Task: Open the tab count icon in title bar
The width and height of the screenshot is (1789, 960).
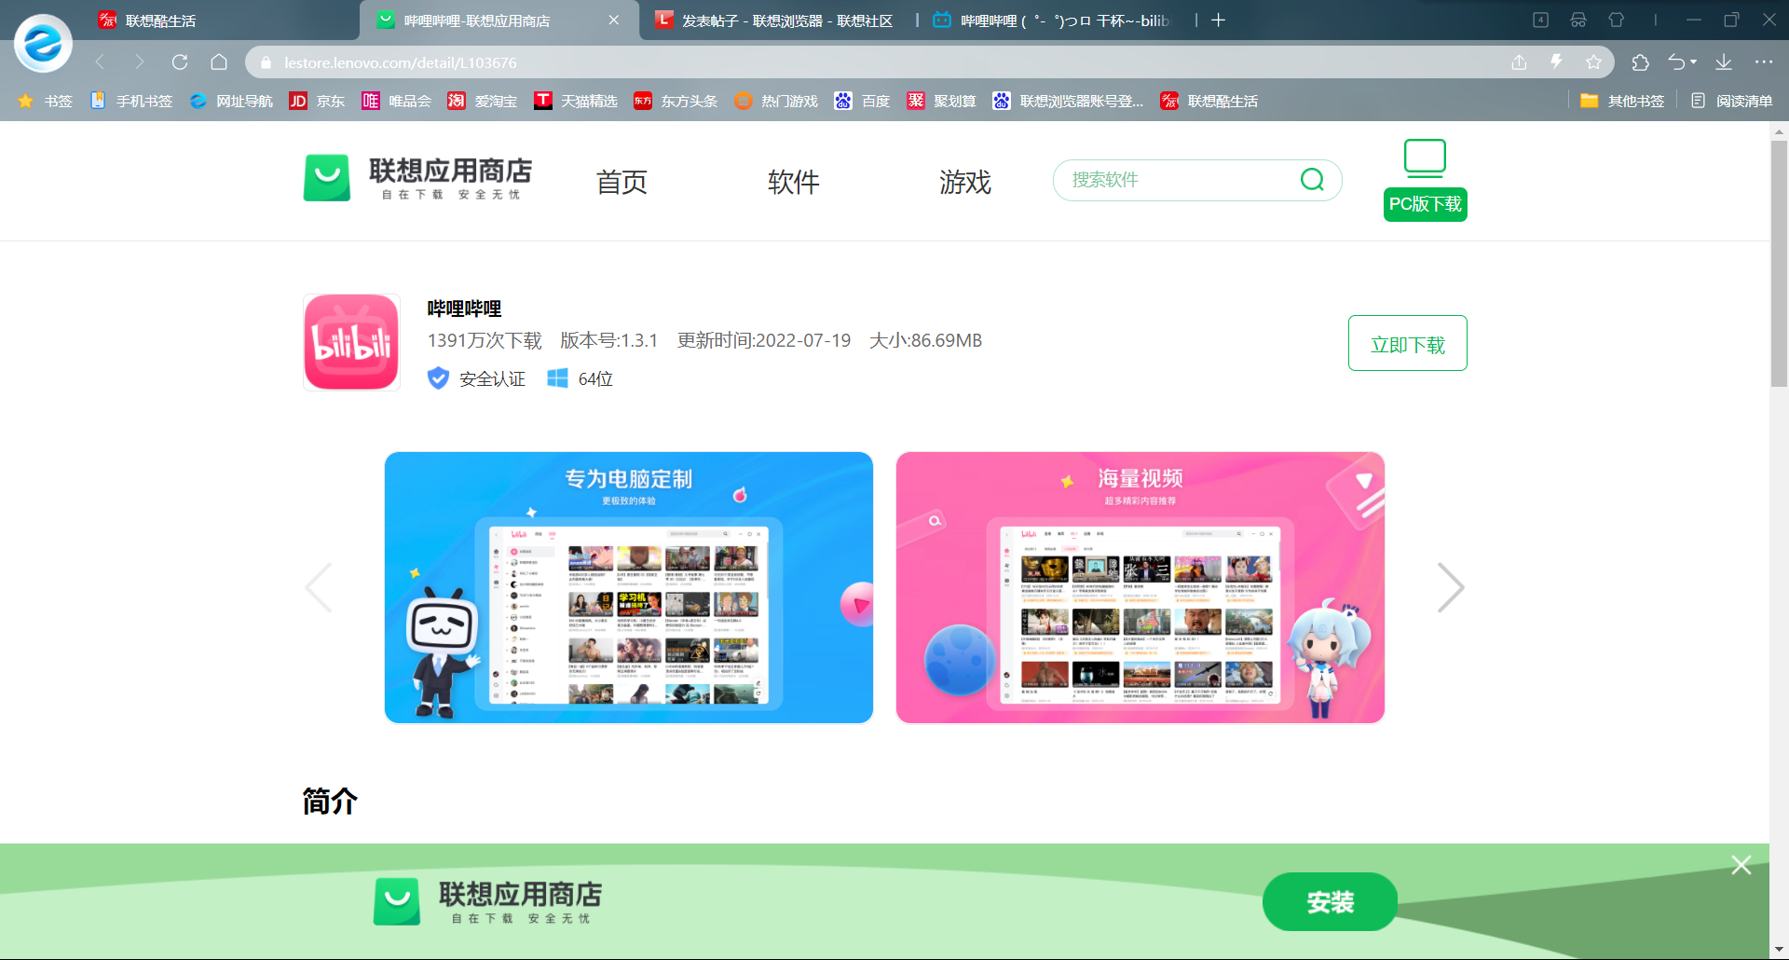Action: [1540, 20]
